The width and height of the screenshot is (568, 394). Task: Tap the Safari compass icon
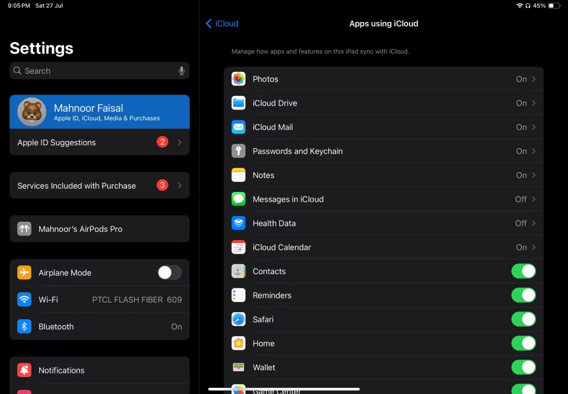tap(238, 319)
